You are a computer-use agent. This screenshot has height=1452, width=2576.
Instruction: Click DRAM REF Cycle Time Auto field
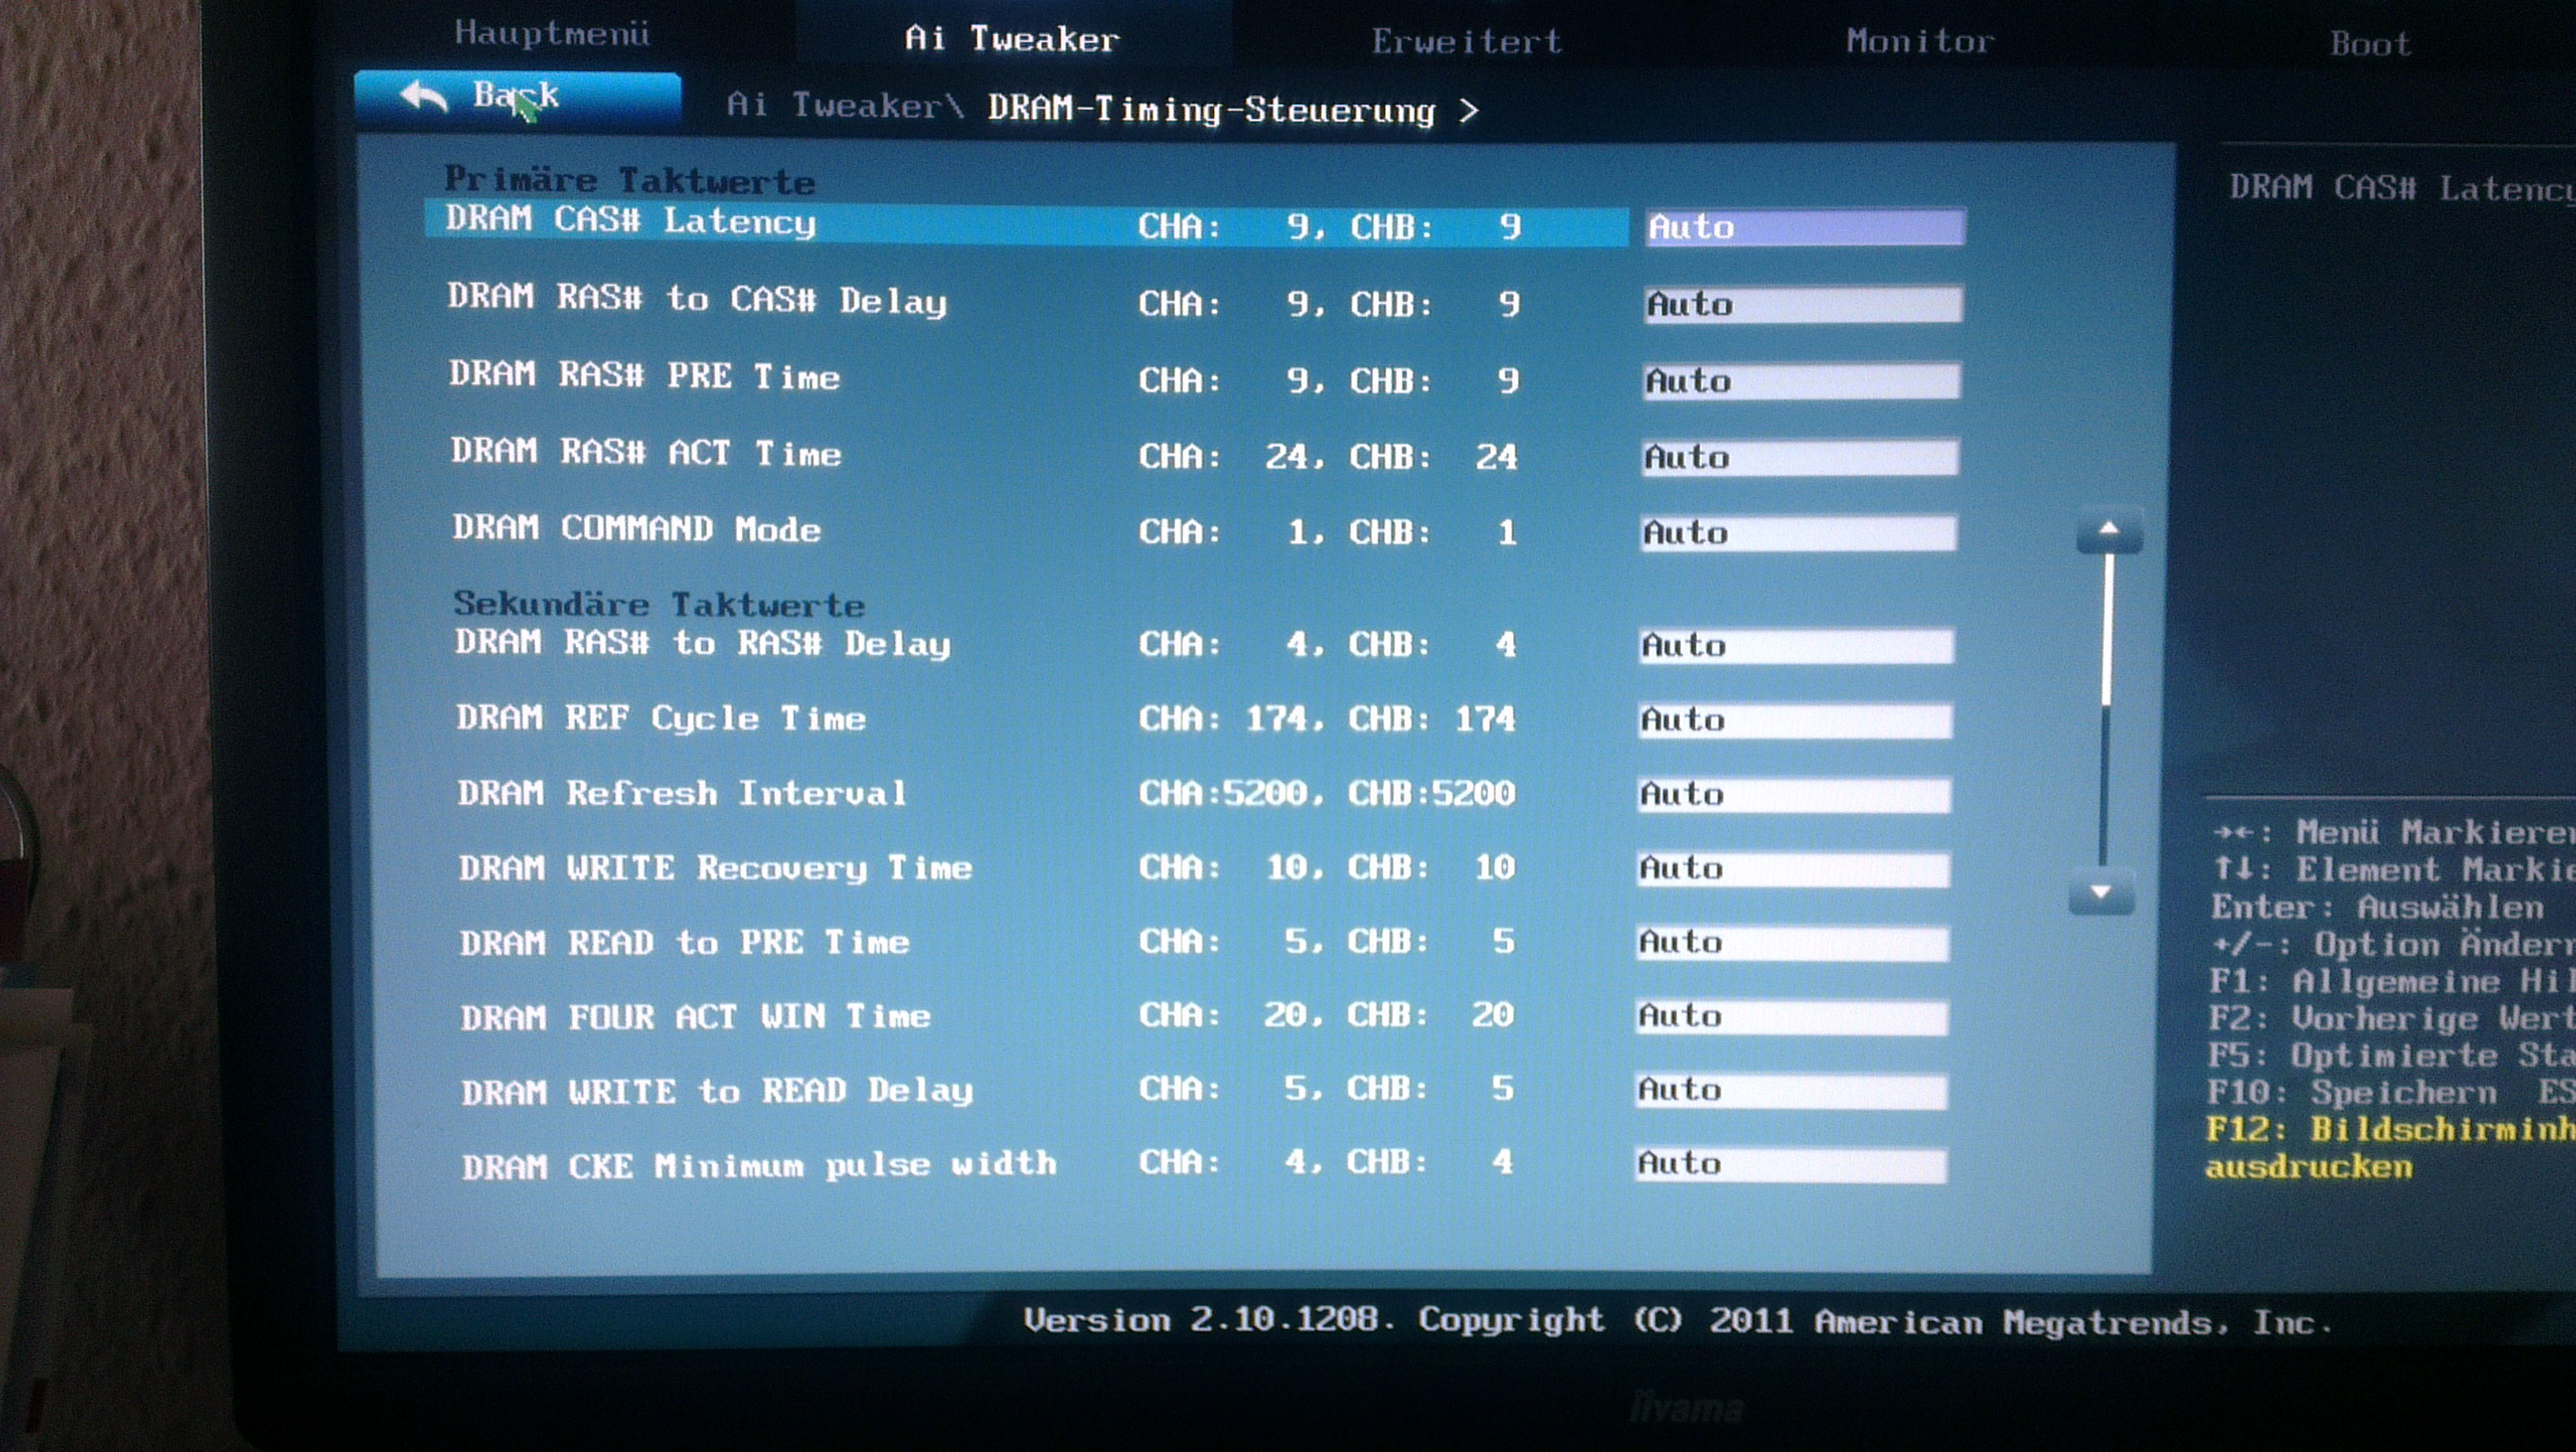pyautogui.click(x=1795, y=720)
